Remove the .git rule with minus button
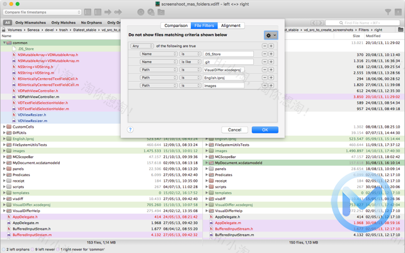 pyautogui.click(x=265, y=62)
